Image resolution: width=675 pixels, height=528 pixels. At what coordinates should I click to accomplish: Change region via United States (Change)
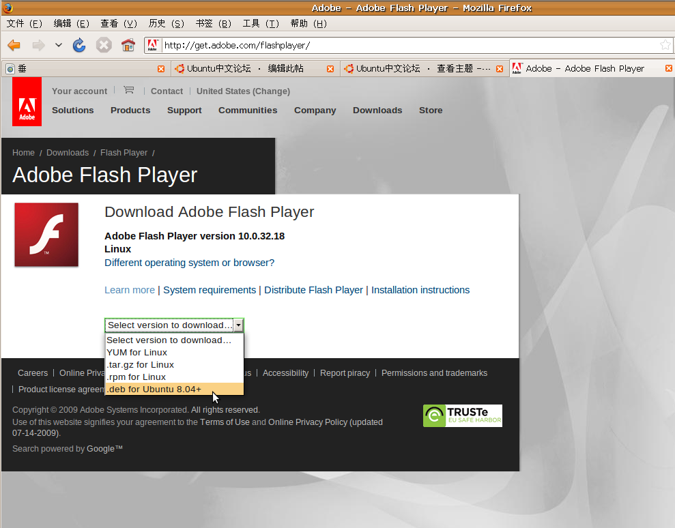pos(243,91)
